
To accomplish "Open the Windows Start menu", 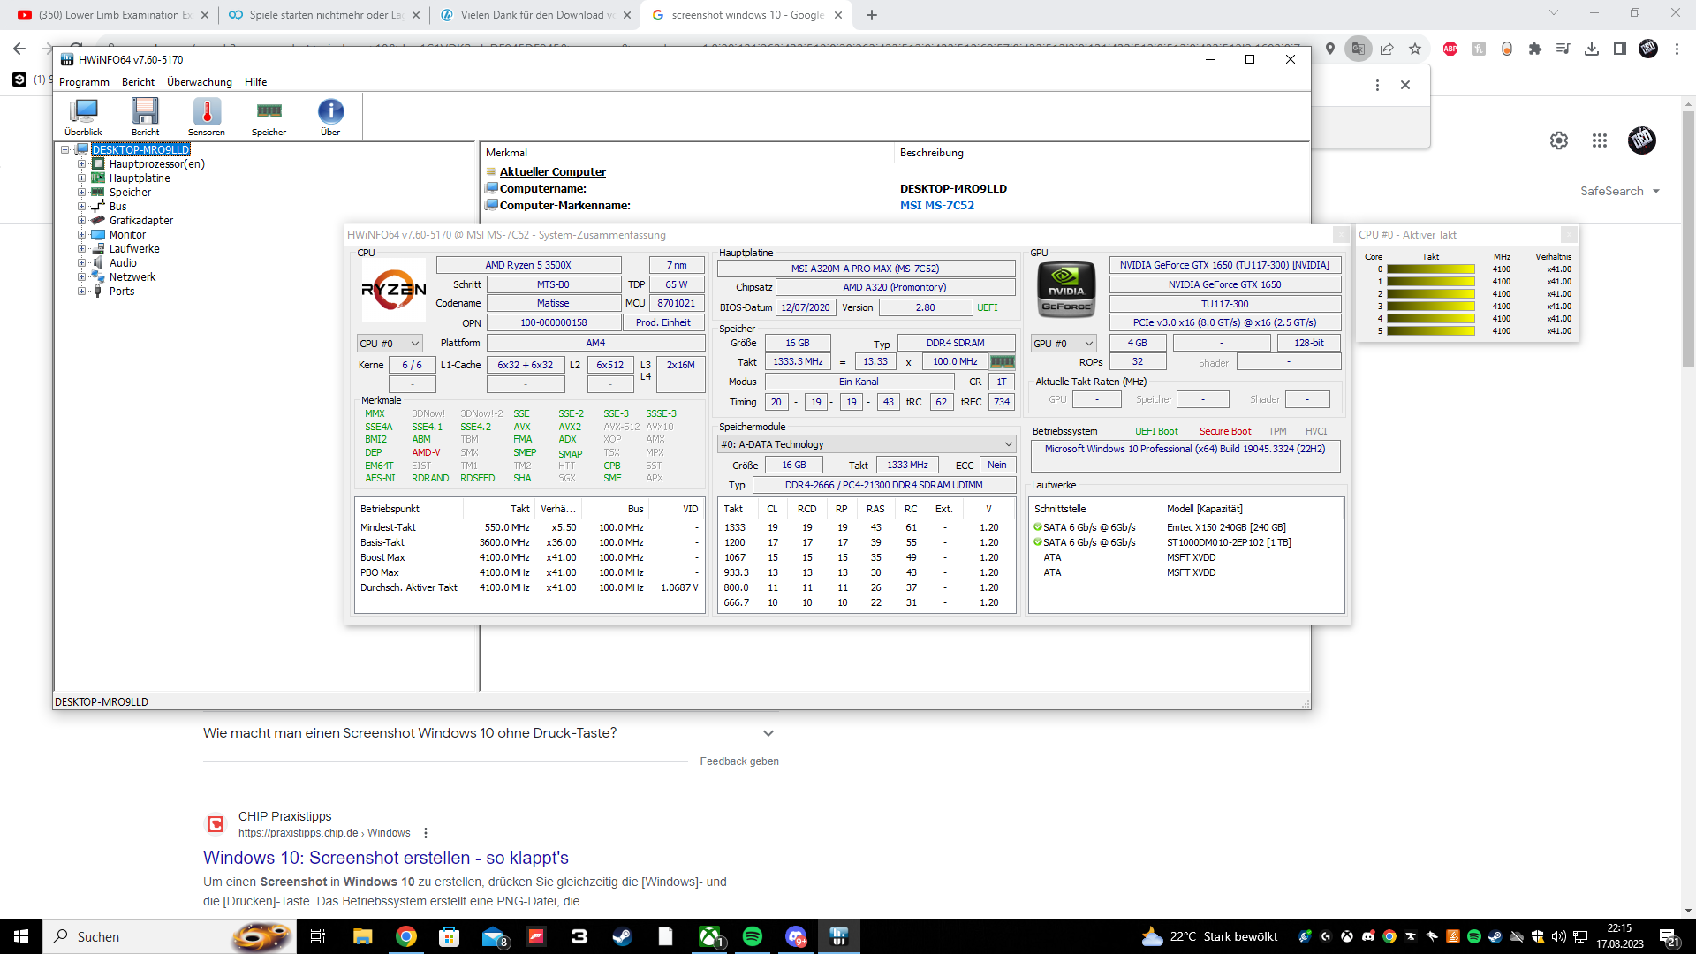I will [21, 936].
